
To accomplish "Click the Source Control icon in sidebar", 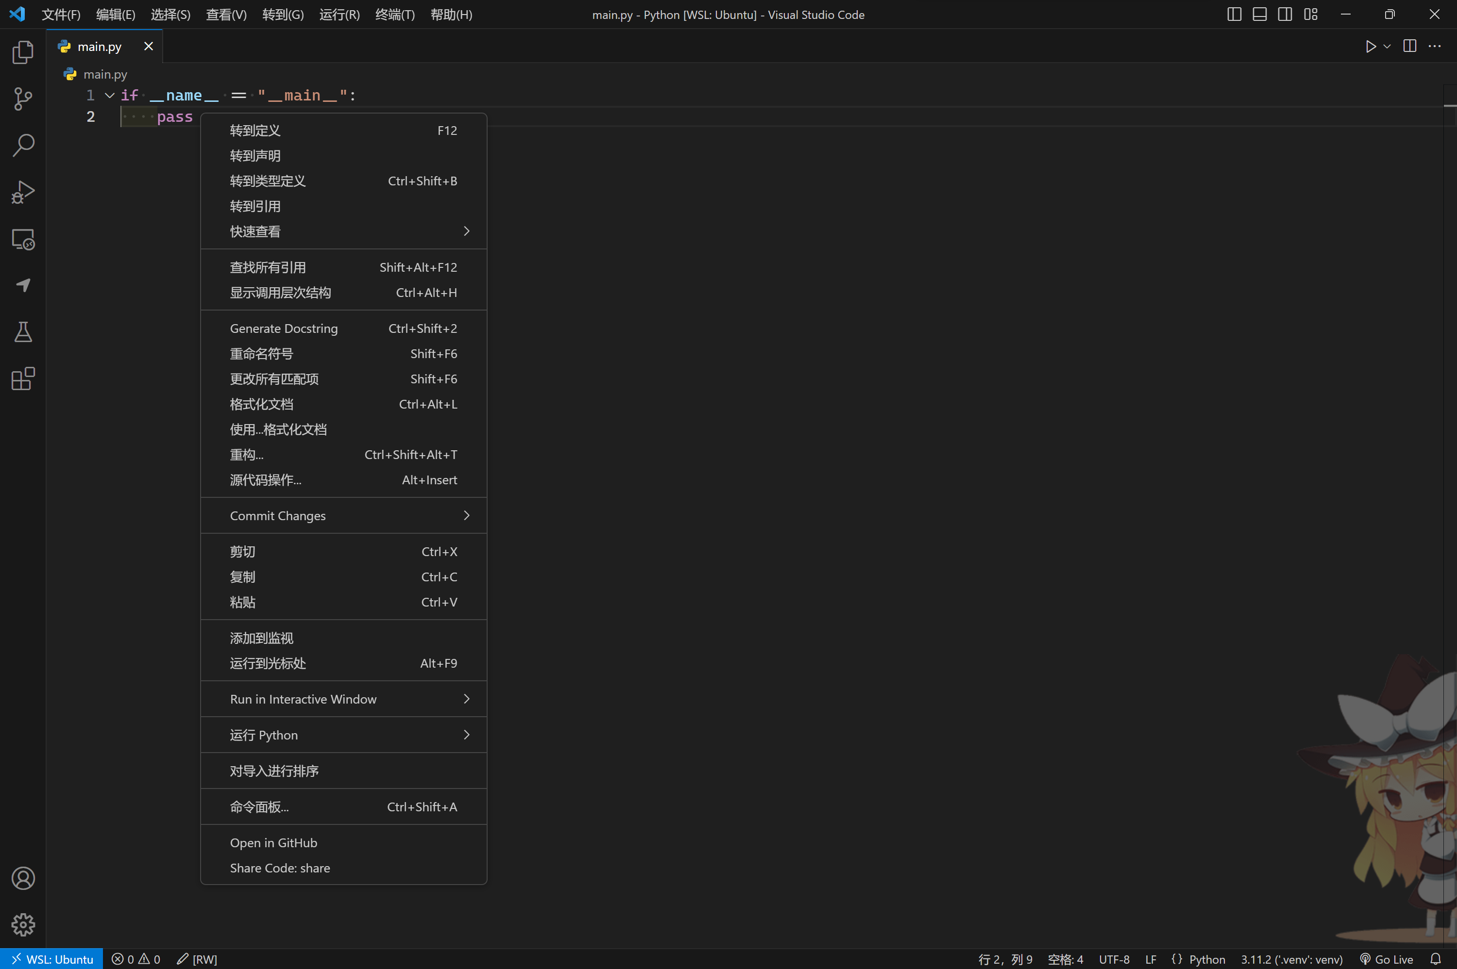I will [23, 99].
